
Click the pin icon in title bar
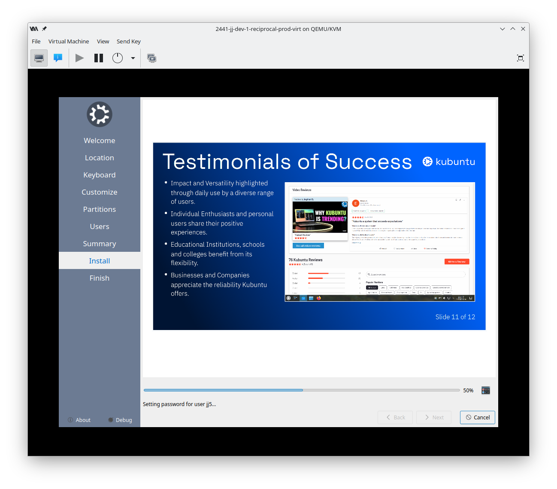pos(44,29)
